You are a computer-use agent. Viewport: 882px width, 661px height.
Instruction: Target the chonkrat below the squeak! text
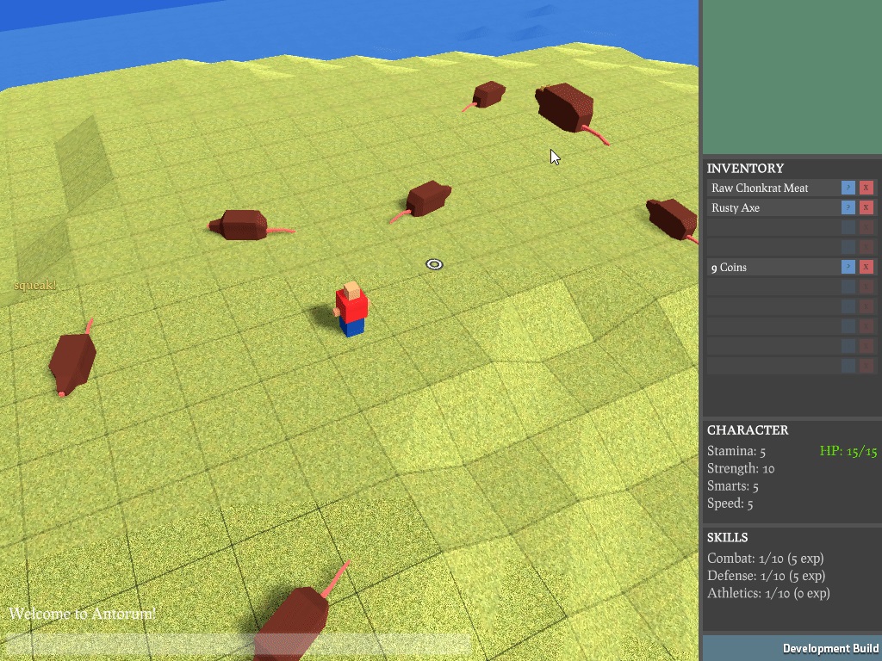[x=71, y=361]
